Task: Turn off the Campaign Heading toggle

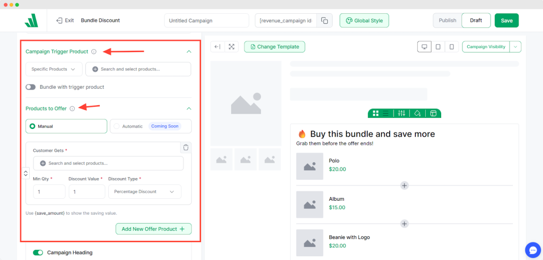Action: point(38,253)
